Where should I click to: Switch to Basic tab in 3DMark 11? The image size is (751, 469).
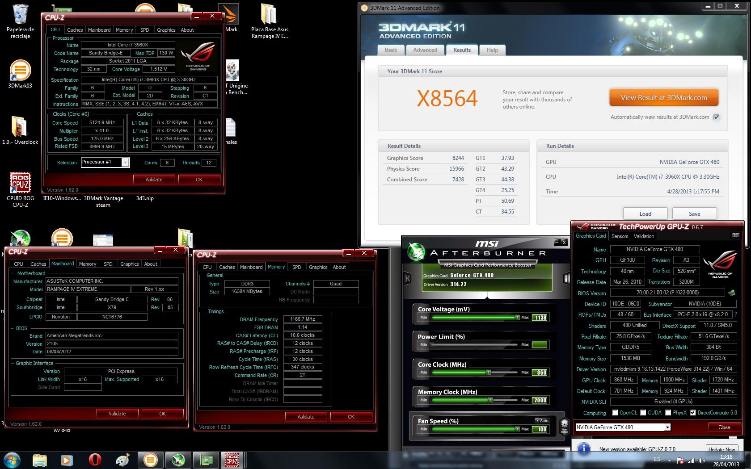pyautogui.click(x=391, y=50)
